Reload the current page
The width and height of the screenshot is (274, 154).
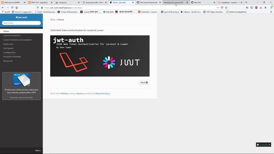point(12,8)
